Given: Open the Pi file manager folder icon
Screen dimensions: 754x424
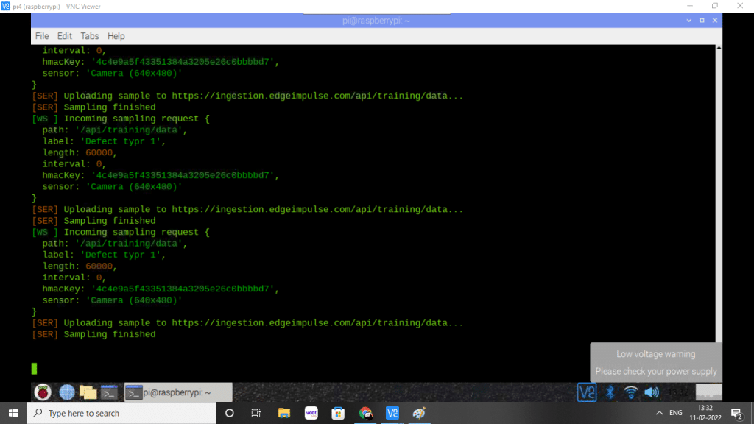Looking at the screenshot, I should (x=88, y=392).
